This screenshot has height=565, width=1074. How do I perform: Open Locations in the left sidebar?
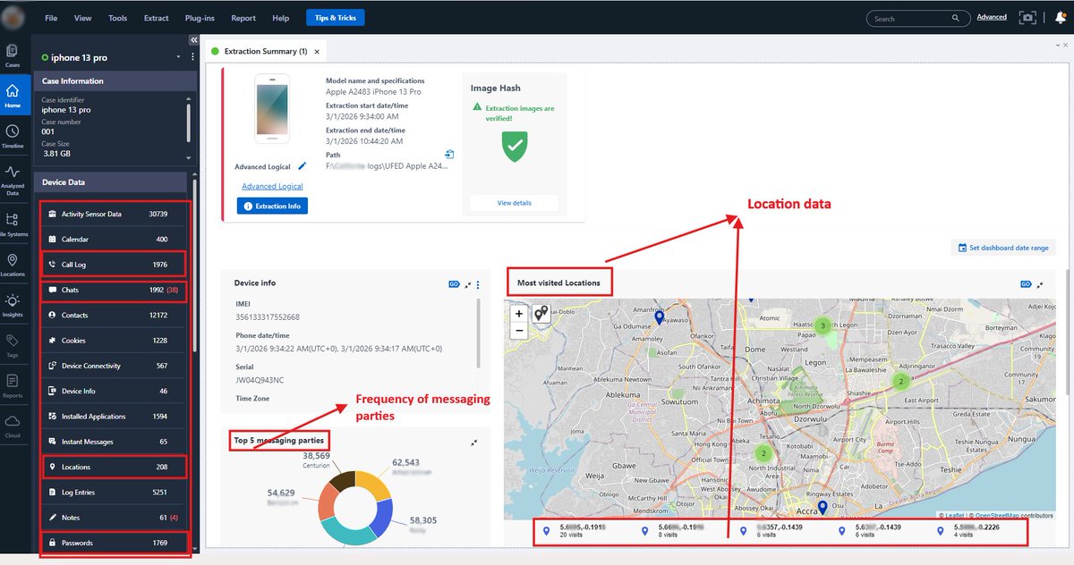point(13,265)
